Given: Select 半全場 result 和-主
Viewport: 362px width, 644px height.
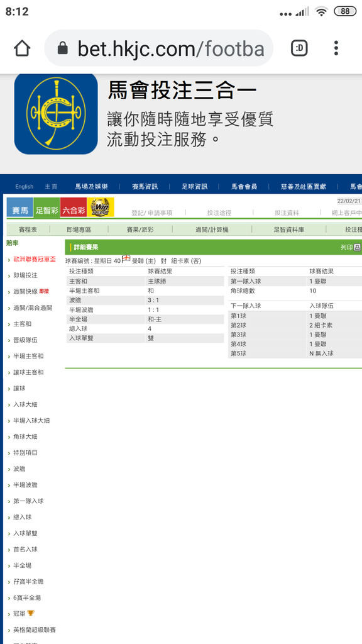Looking at the screenshot, I should click(155, 319).
